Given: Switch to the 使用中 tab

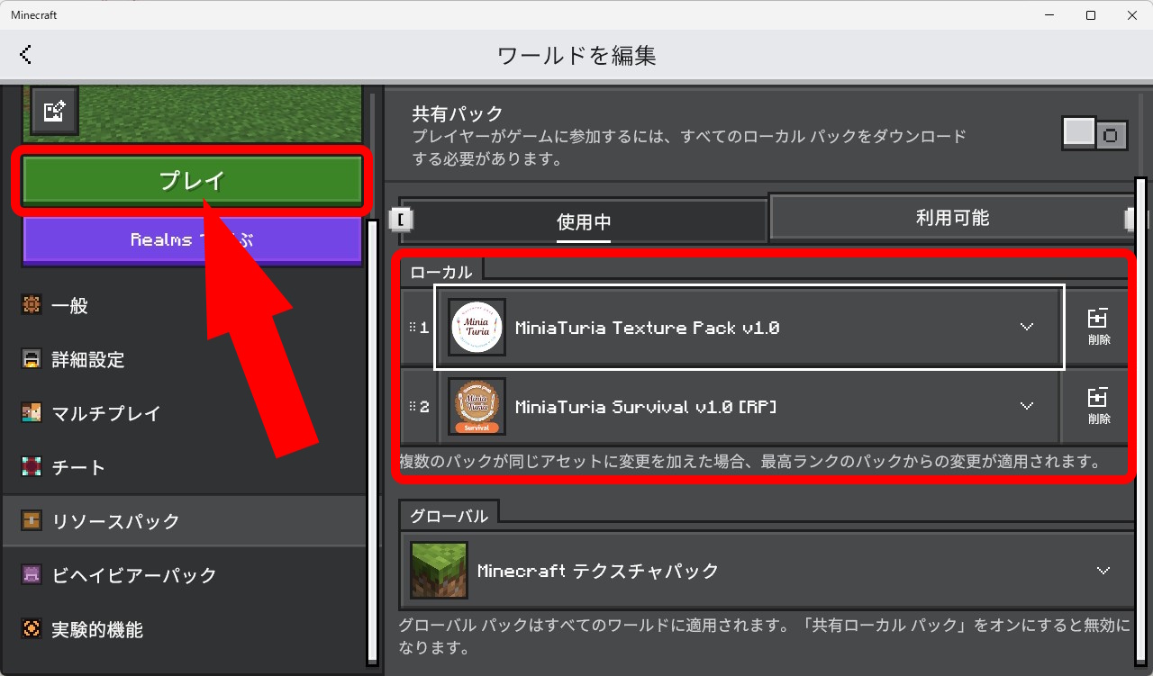Looking at the screenshot, I should [584, 221].
